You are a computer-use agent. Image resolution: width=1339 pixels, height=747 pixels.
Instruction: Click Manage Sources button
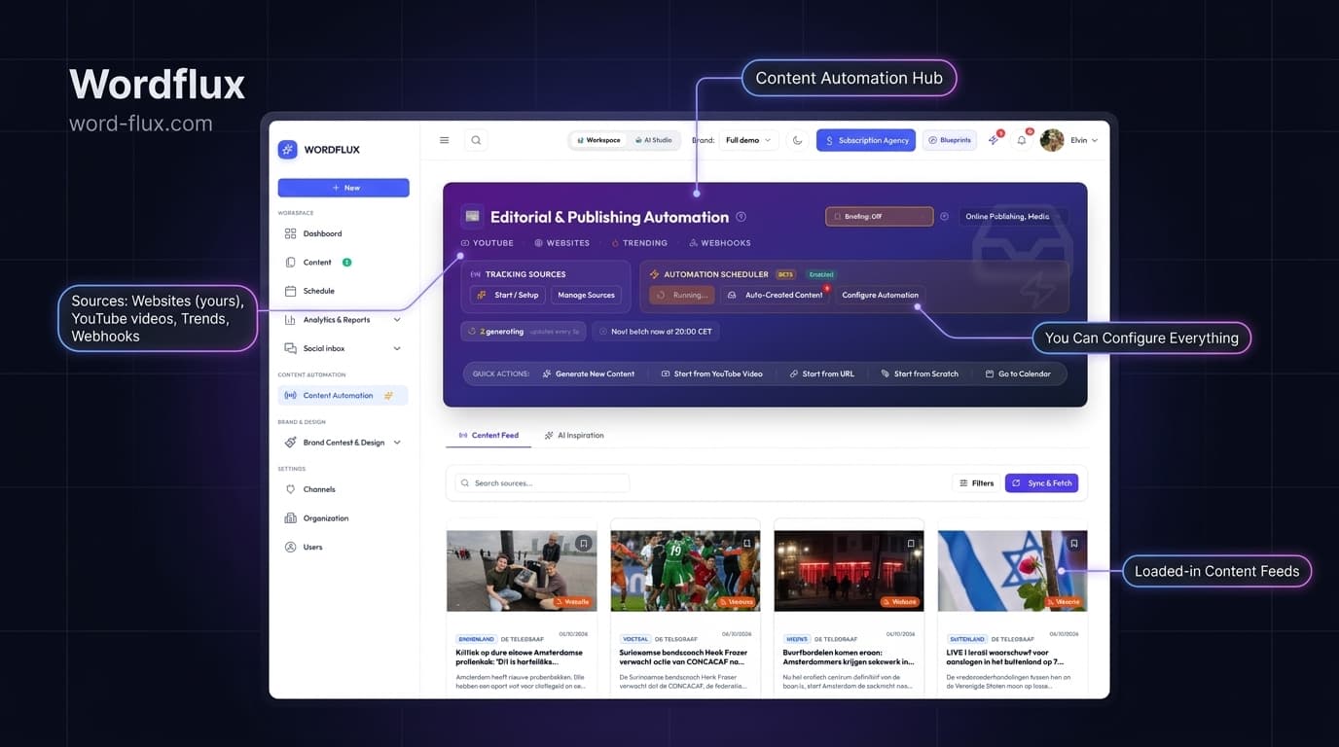pyautogui.click(x=586, y=295)
